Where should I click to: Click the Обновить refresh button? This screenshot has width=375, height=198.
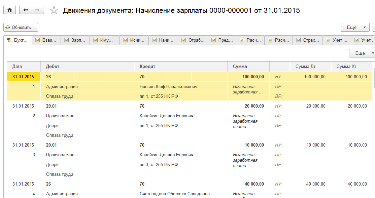21,27
